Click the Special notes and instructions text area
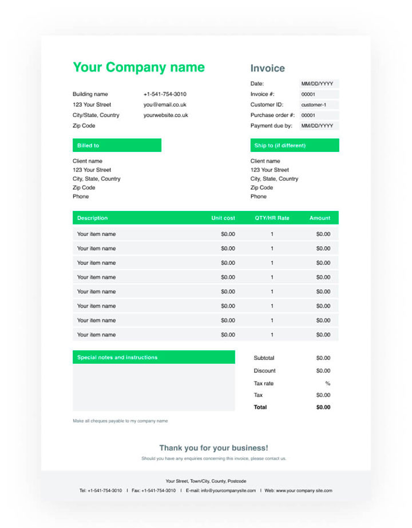412x528 pixels. (153, 387)
